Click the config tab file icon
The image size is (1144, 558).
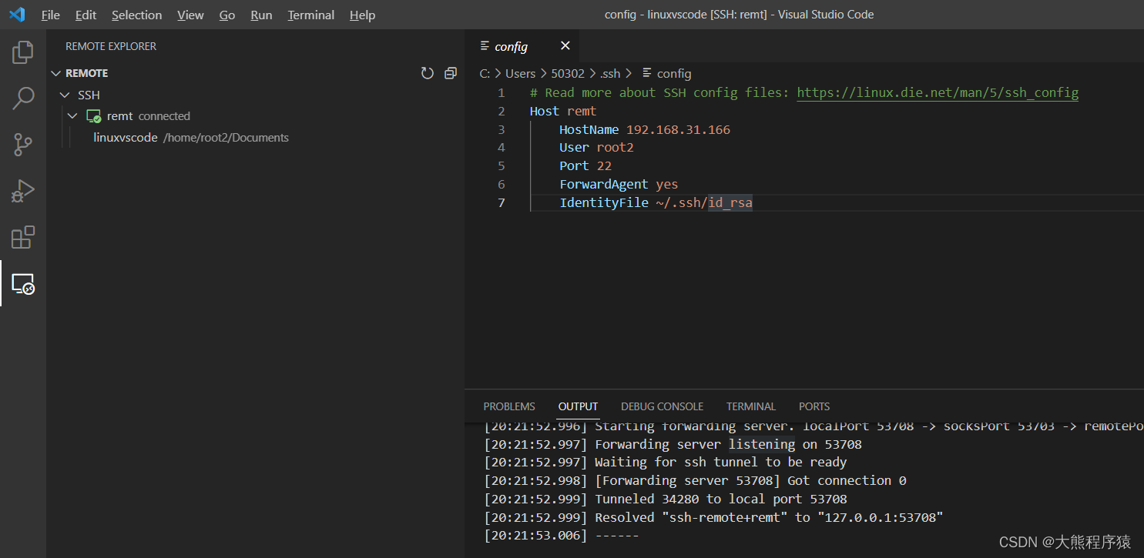click(485, 46)
